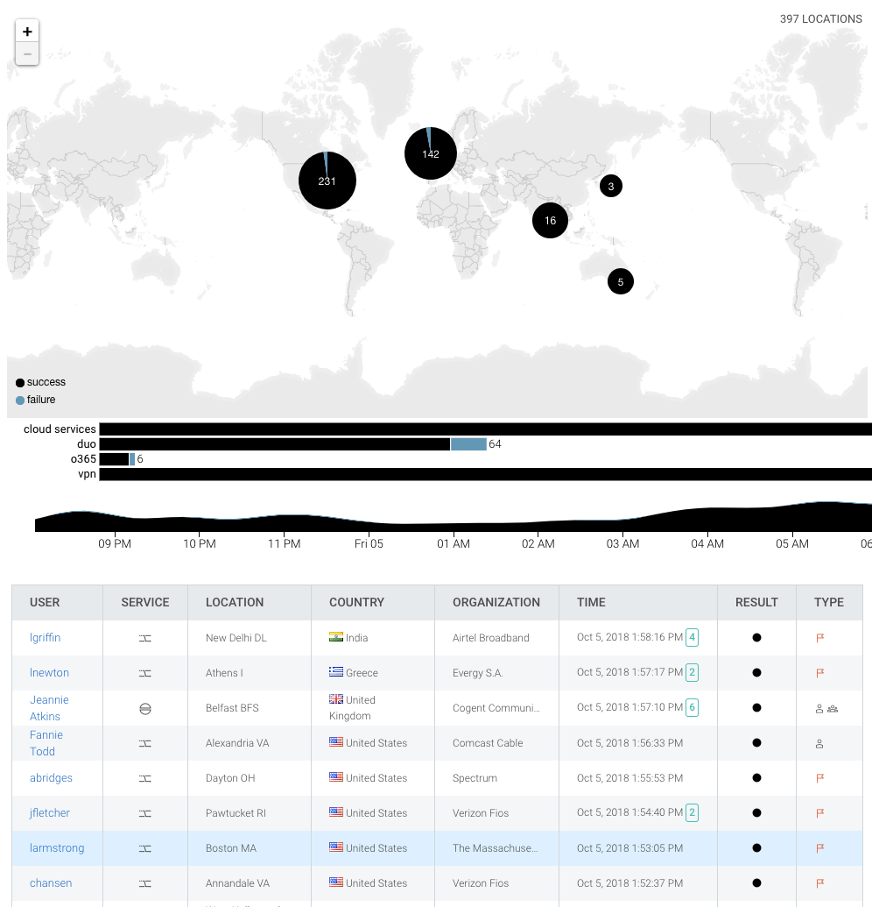The width and height of the screenshot is (872, 907).
Task: Click the person icon in Fannie Todd row
Action: (820, 743)
